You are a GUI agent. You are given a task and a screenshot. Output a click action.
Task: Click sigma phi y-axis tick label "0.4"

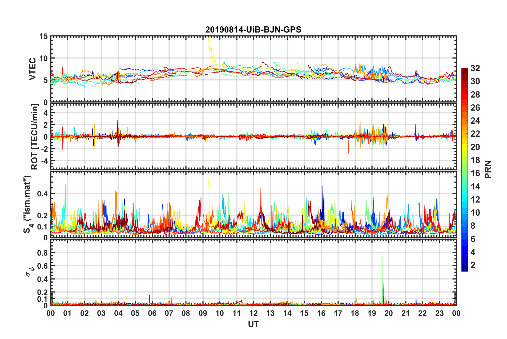[x=42, y=279]
